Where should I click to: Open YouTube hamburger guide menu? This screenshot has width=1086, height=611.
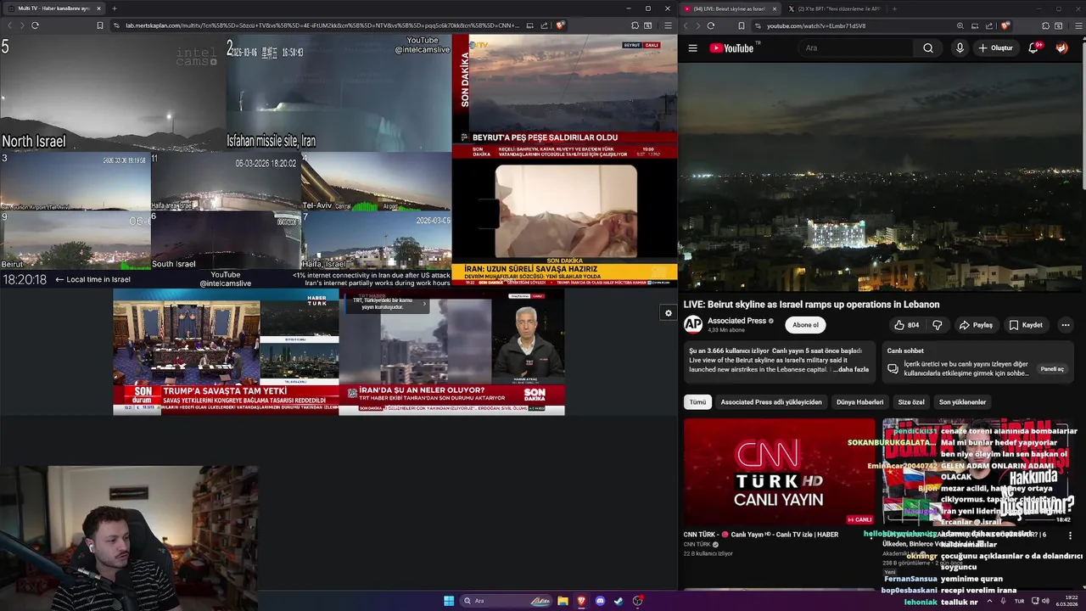point(692,48)
